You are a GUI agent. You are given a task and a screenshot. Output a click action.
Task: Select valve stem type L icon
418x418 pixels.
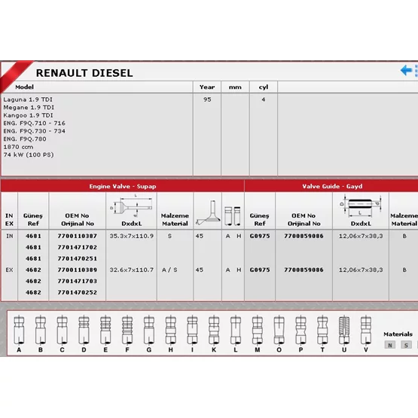pos(236,331)
